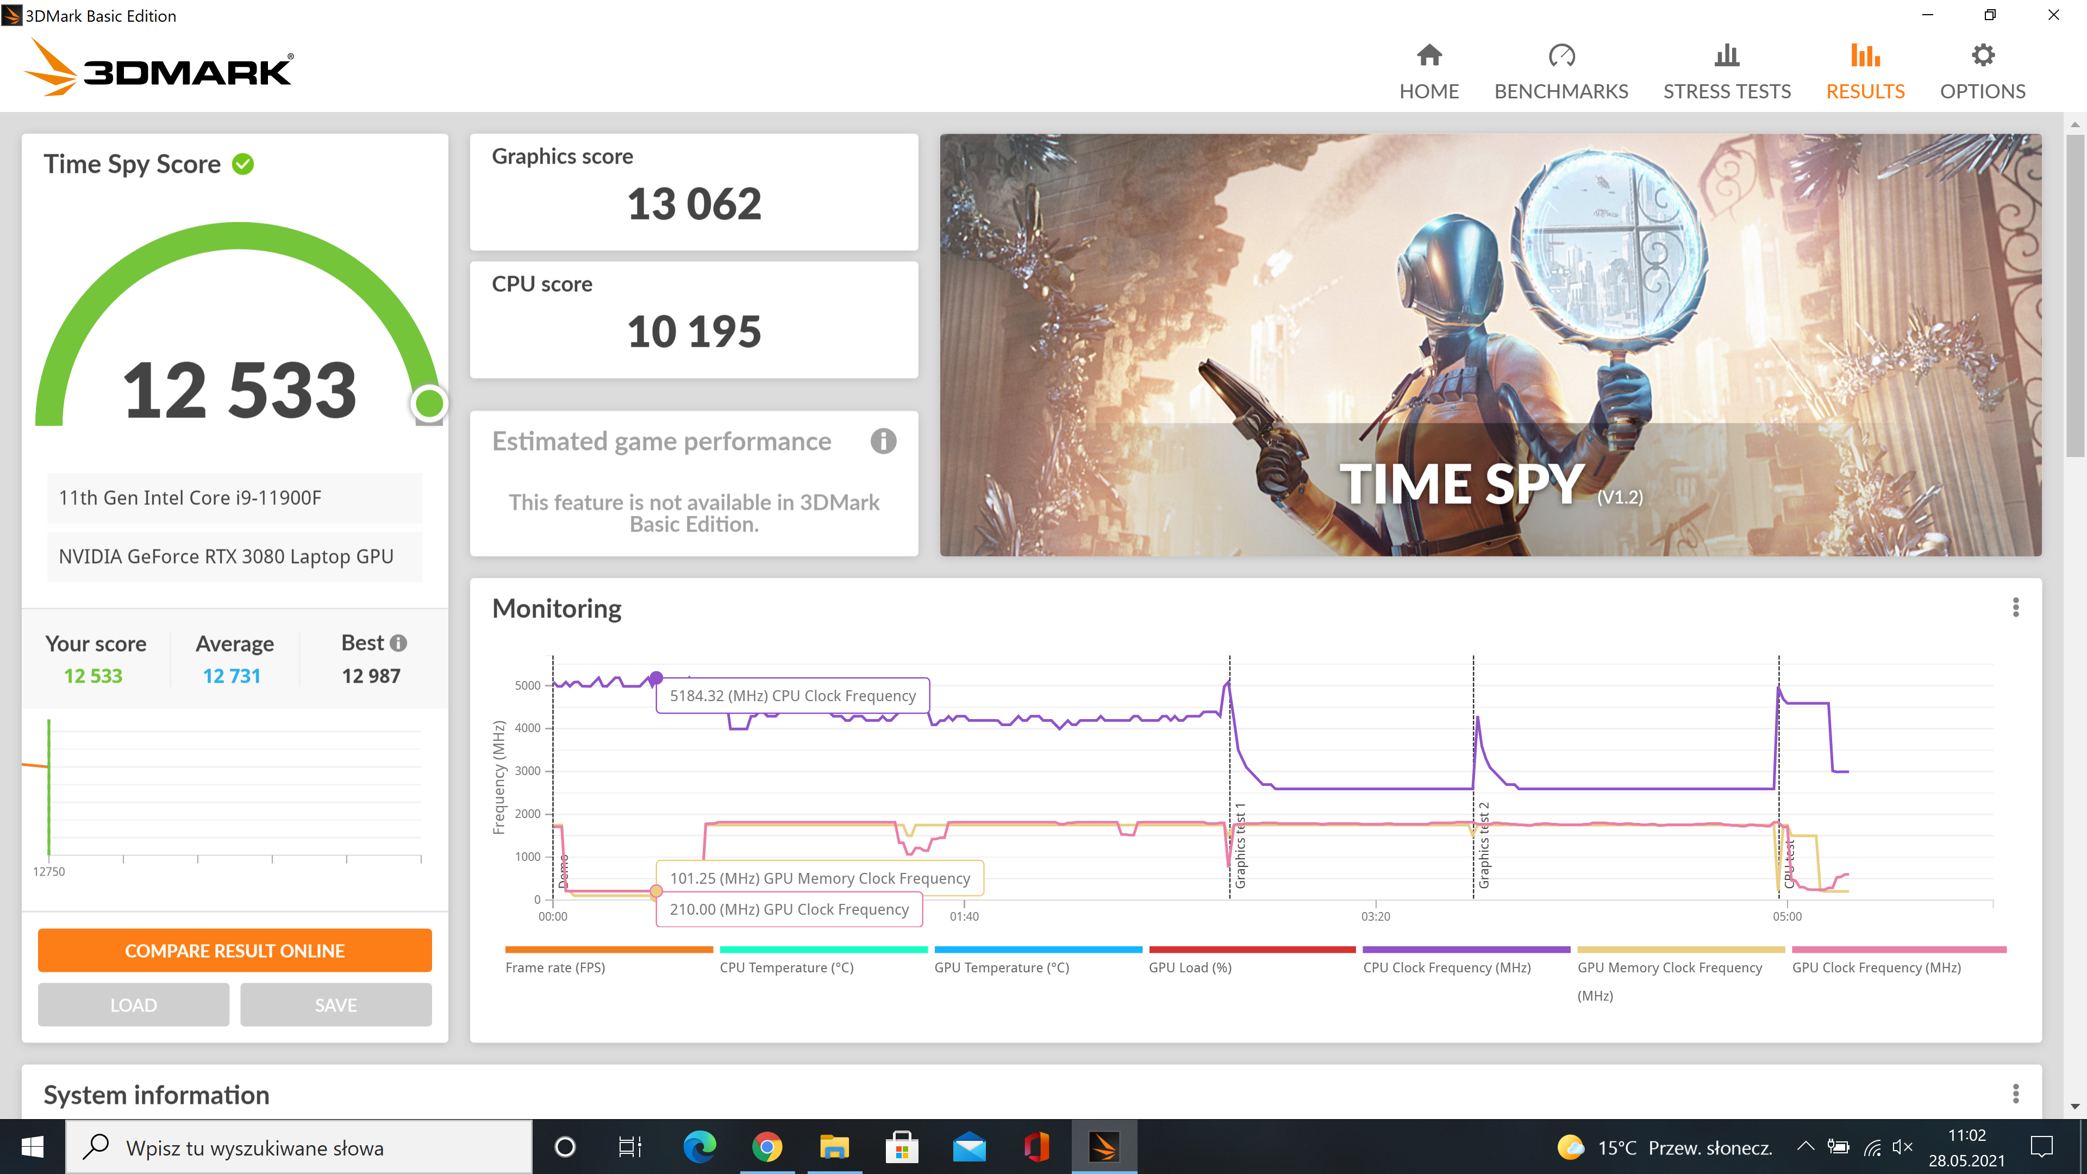The width and height of the screenshot is (2087, 1174).
Task: Click the green valid score checkmark
Action: 243,165
